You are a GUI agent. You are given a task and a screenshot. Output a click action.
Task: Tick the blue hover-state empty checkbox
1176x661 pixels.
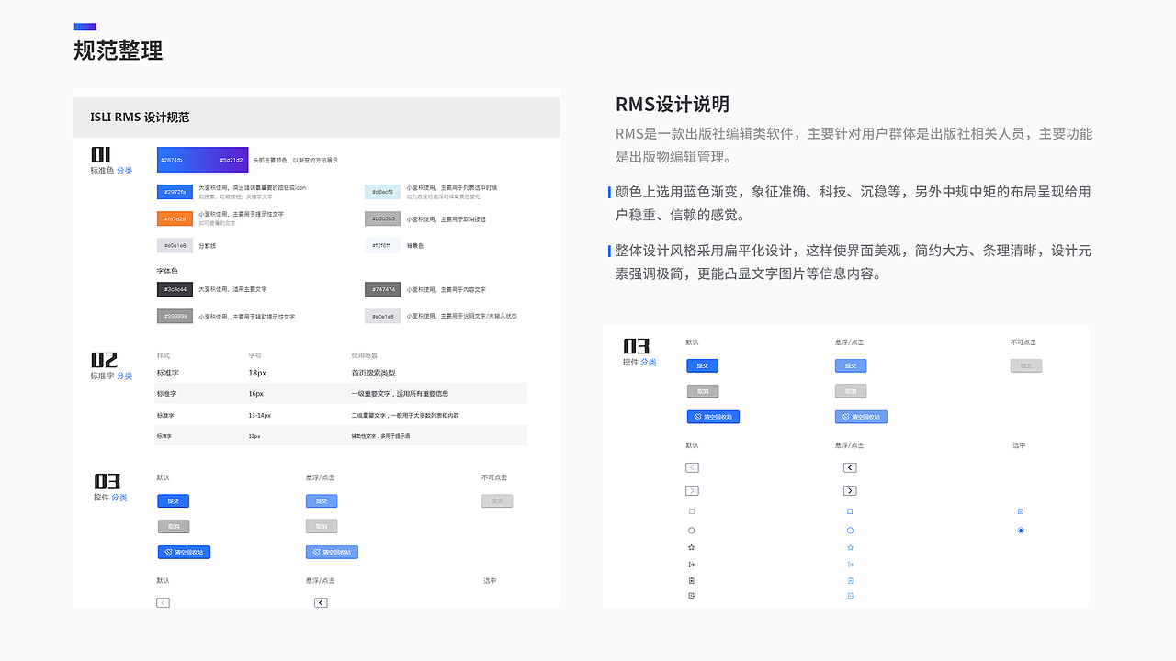click(x=850, y=511)
